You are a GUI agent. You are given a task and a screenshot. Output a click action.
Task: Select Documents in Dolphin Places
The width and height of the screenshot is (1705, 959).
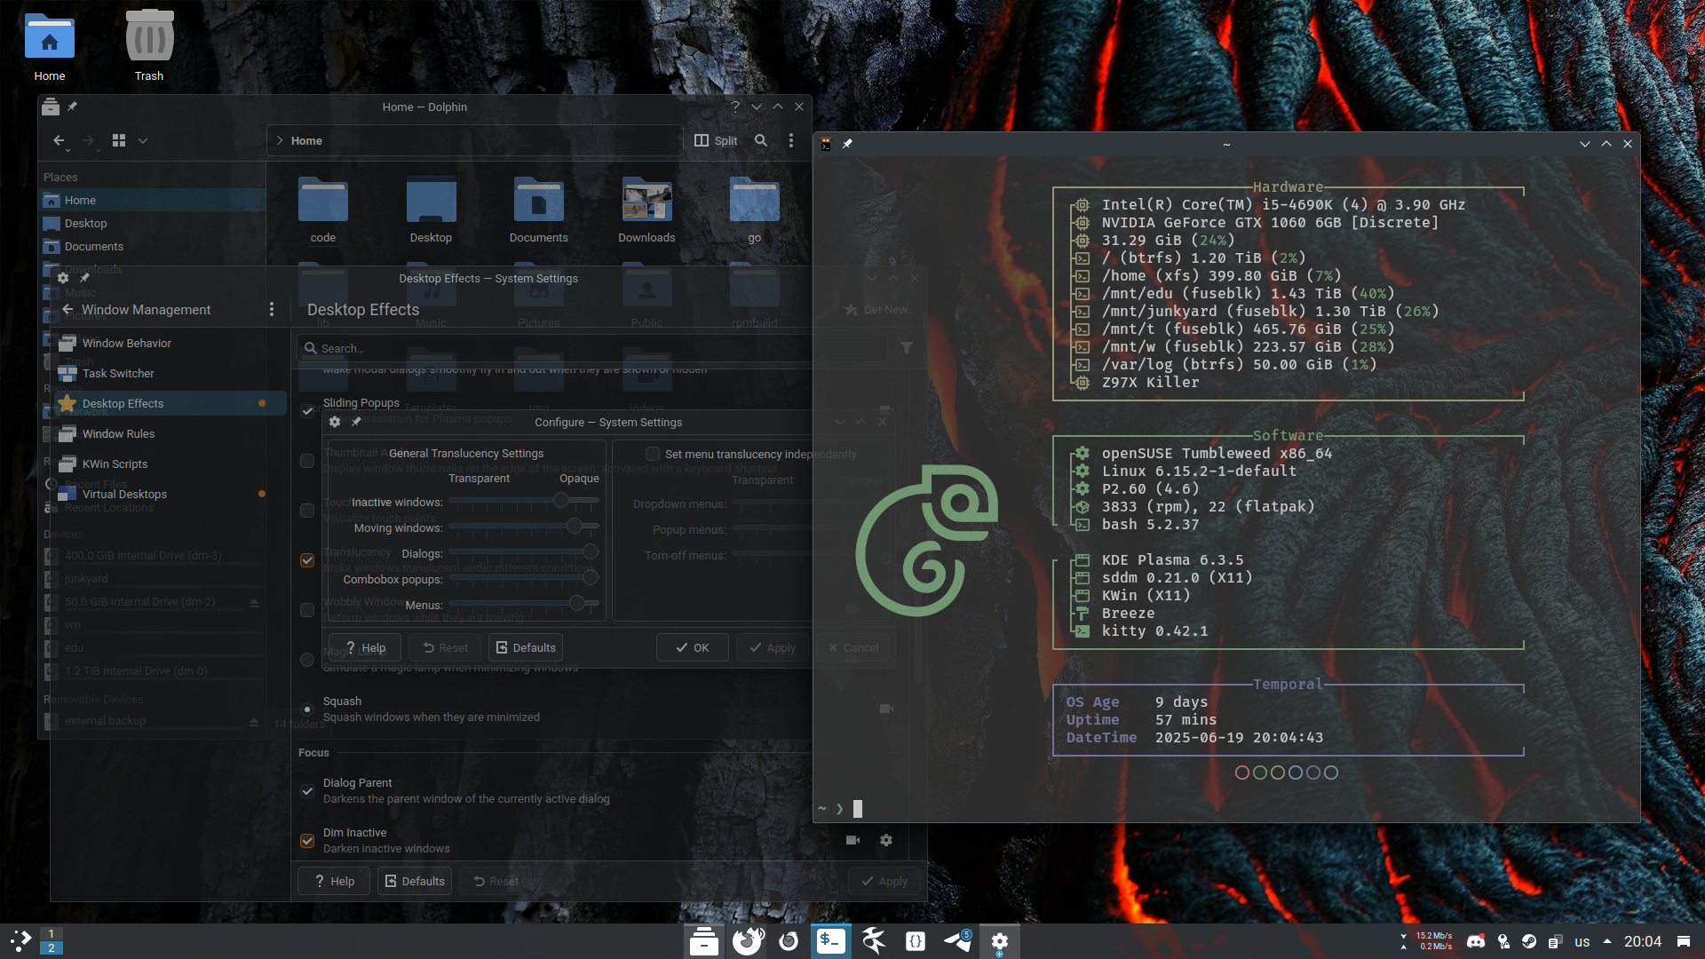tap(153, 246)
